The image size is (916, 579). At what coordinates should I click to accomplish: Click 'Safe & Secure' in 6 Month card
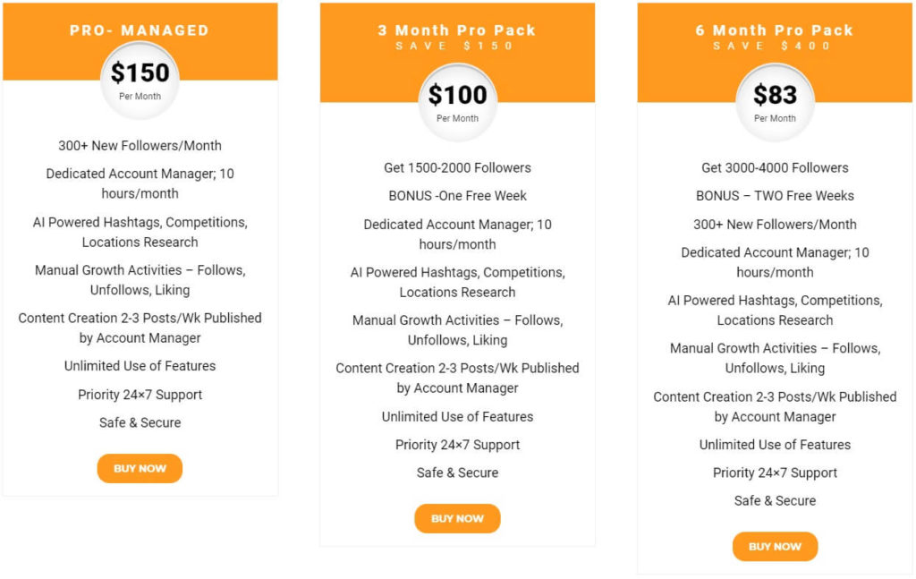click(x=776, y=501)
